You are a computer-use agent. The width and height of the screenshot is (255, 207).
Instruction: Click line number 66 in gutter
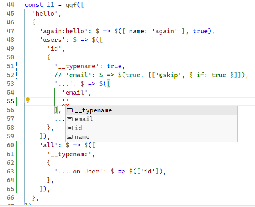10,198
